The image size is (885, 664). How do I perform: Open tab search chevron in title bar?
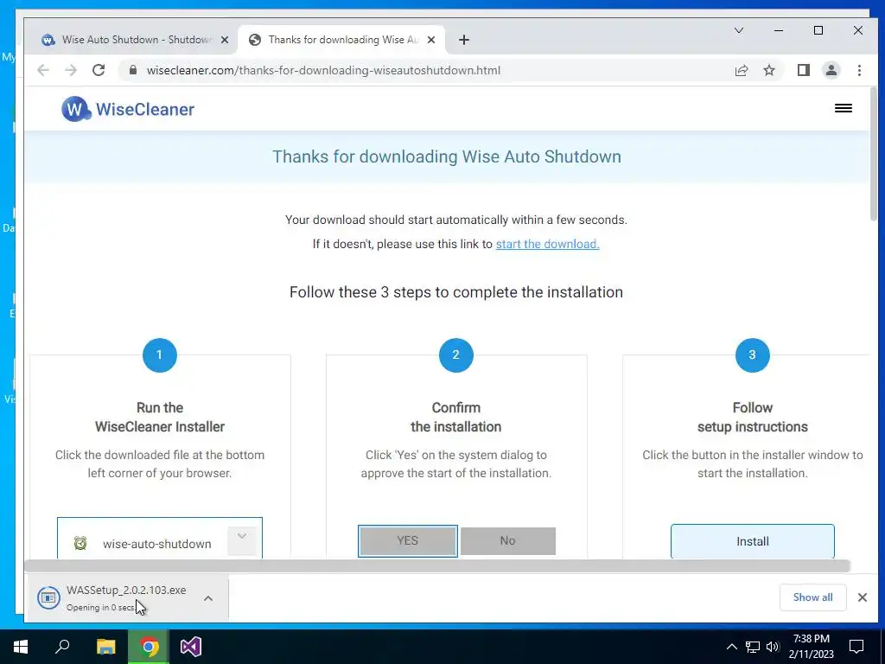point(738,30)
